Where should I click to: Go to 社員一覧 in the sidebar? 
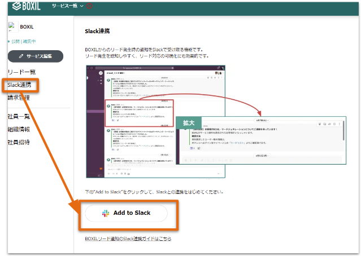(19, 116)
